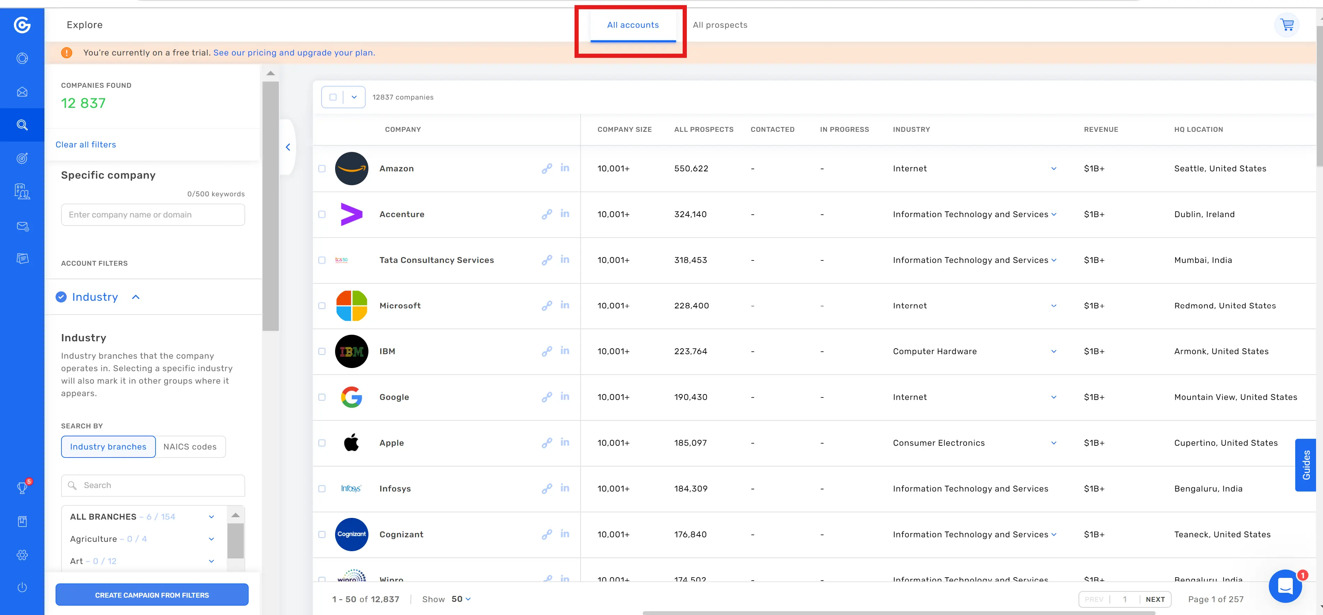
Task: Click the website link icon for Accenture
Action: (x=547, y=214)
